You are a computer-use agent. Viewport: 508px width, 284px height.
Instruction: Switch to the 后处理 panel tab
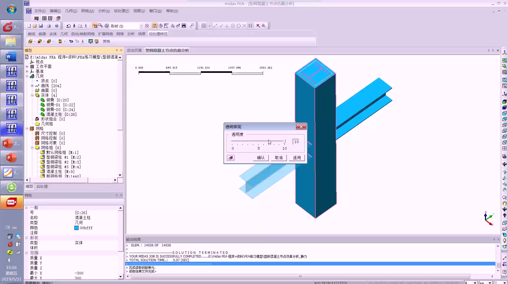click(42, 187)
